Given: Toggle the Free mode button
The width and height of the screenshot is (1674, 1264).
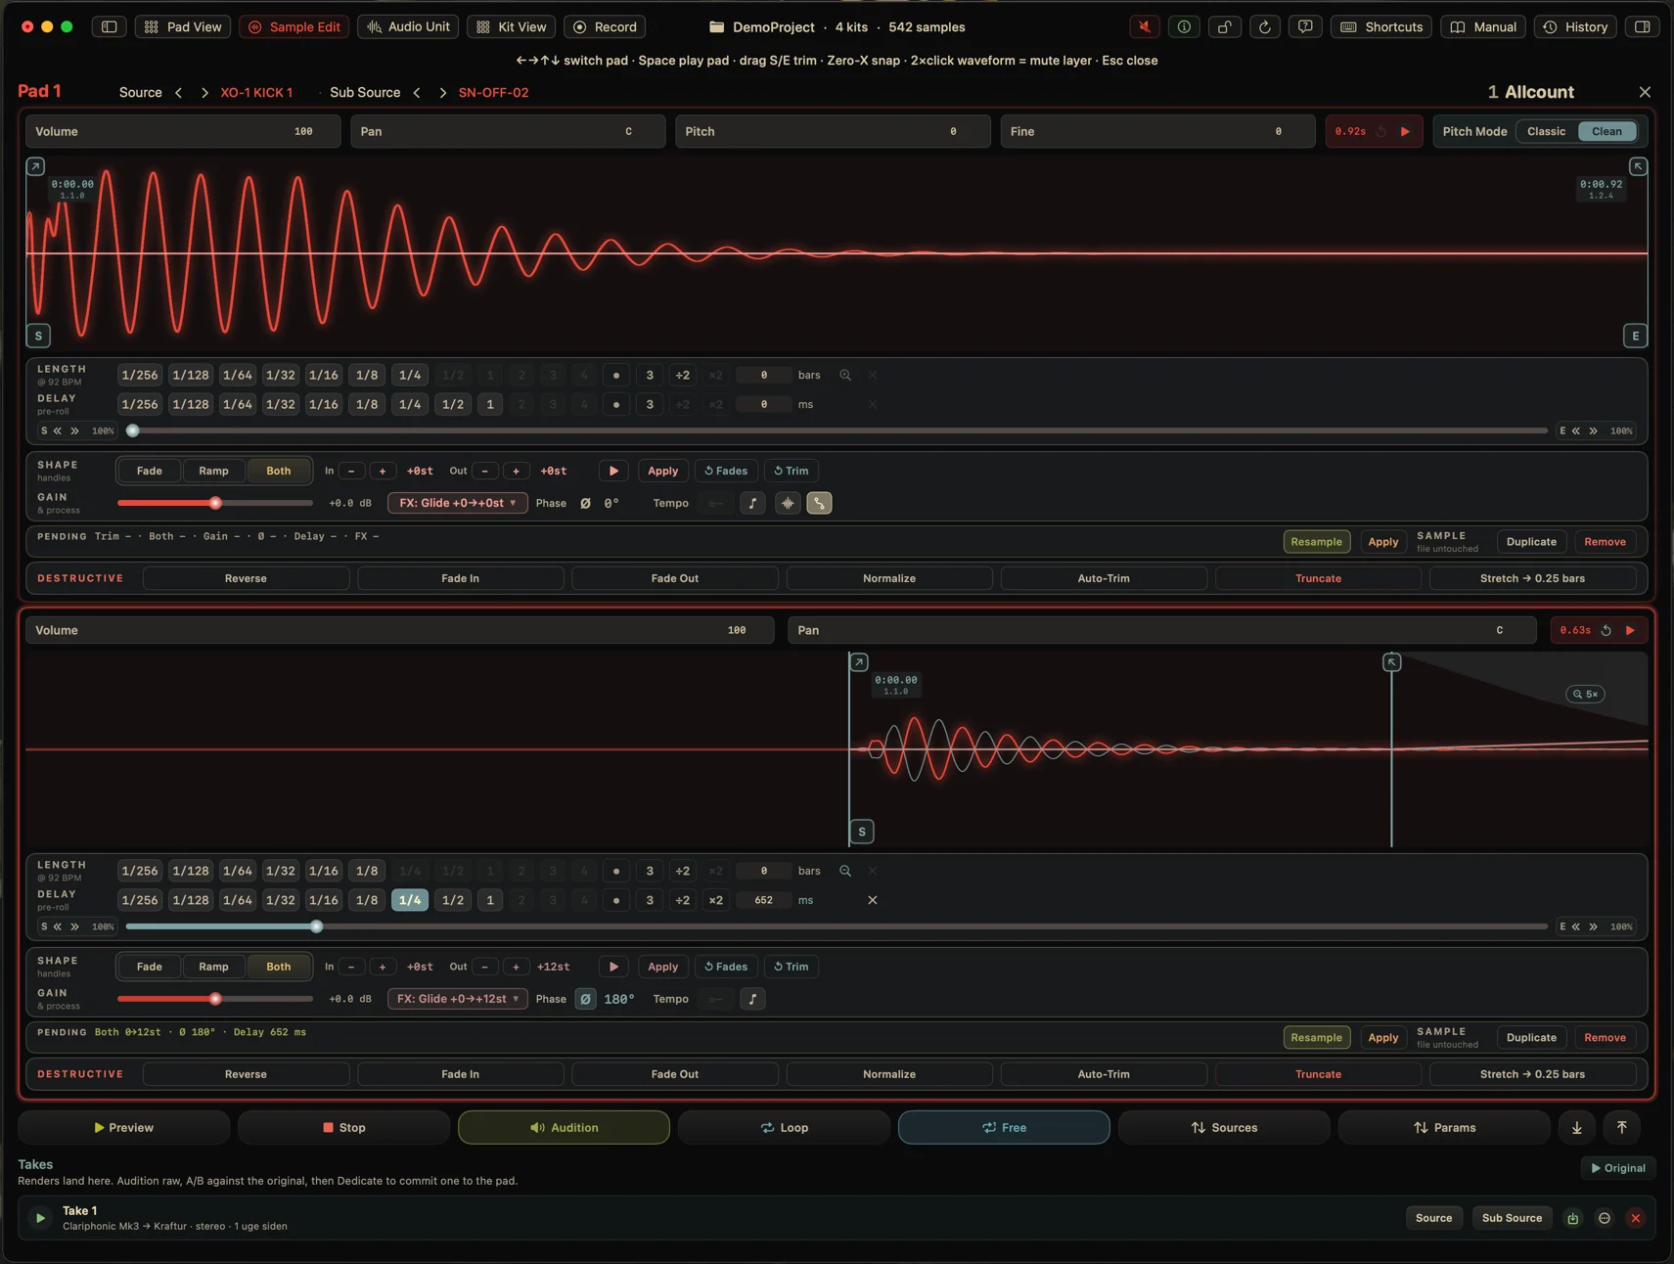Looking at the screenshot, I should tap(1004, 1127).
